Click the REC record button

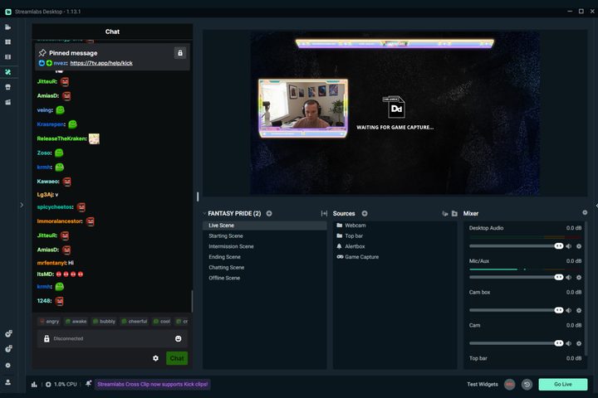[509, 385]
